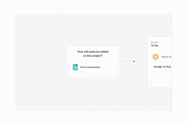This screenshot has height=124, width=186.
Task: Click the empty dashed slot below Assign to Kat
Action: coord(161,79)
